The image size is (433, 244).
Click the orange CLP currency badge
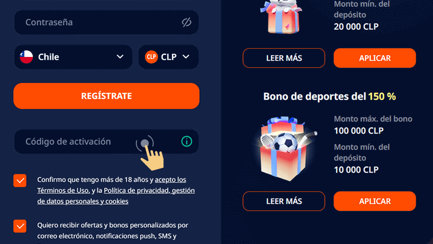click(x=152, y=57)
